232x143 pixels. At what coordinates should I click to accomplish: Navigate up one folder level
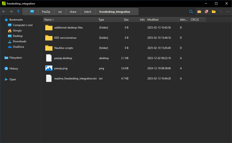click(18, 12)
